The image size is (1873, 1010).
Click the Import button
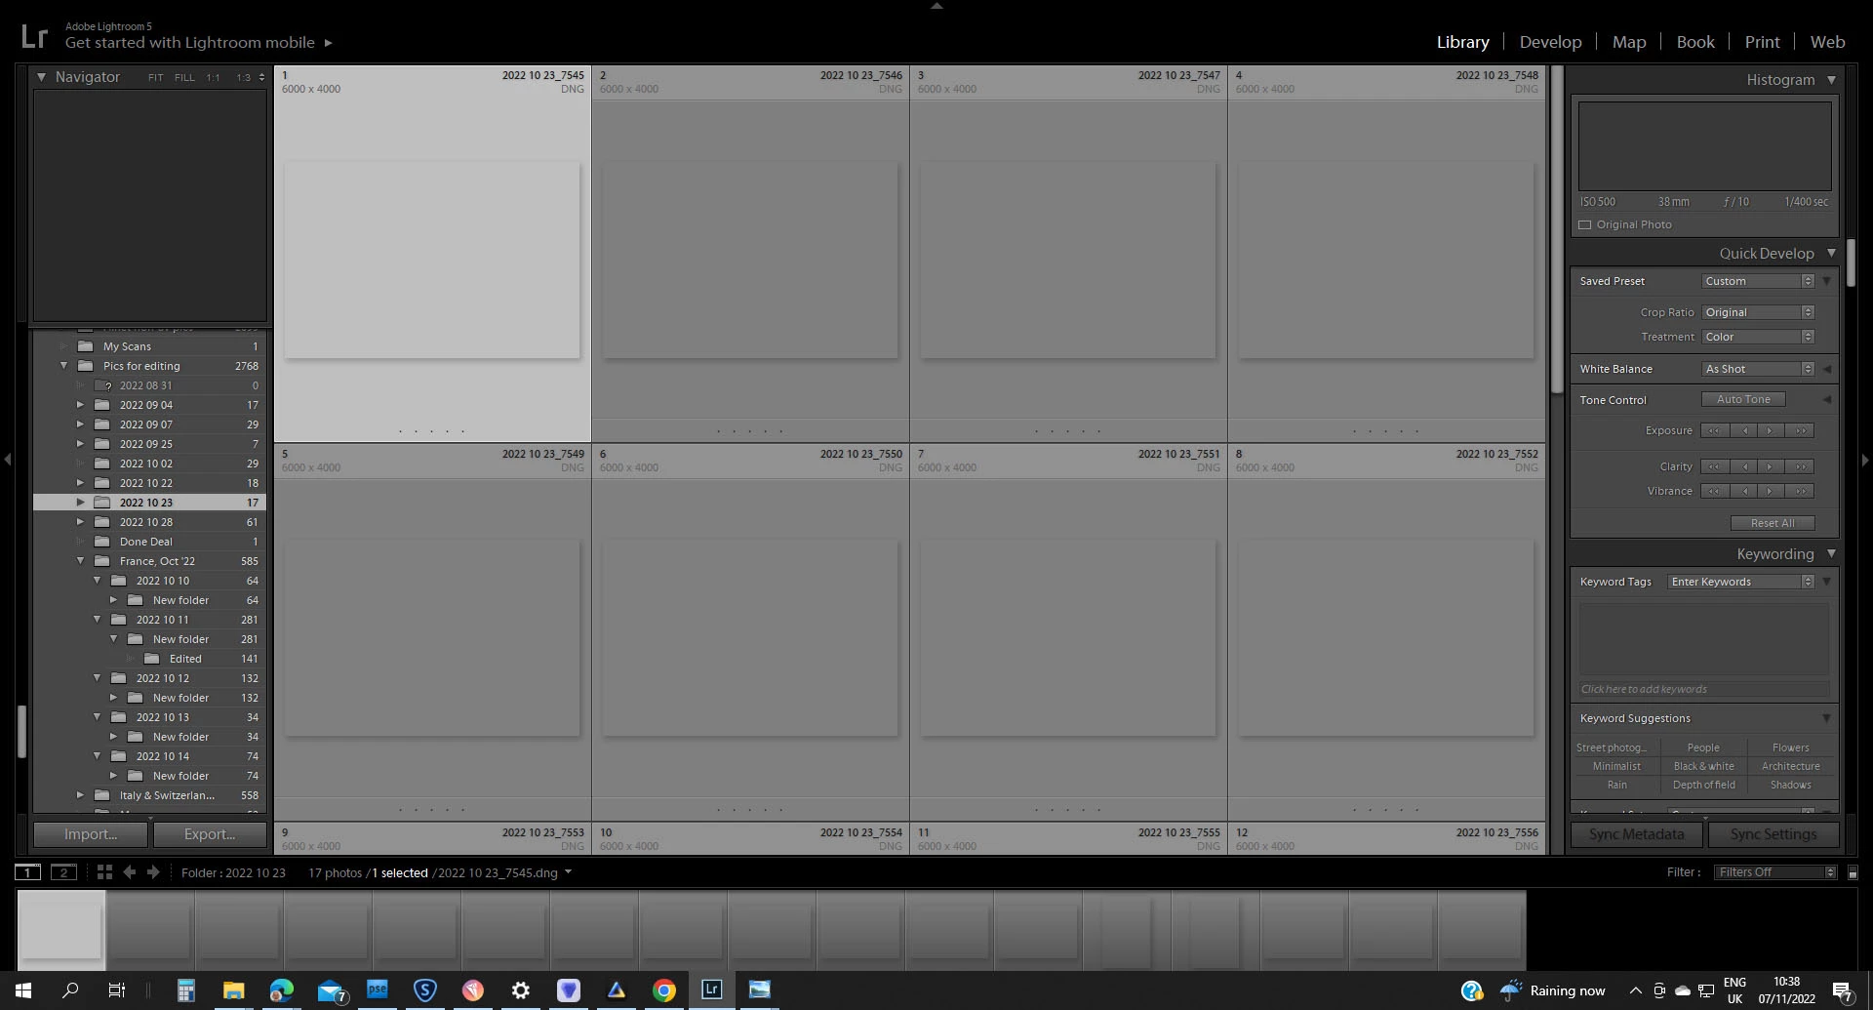[x=91, y=834]
